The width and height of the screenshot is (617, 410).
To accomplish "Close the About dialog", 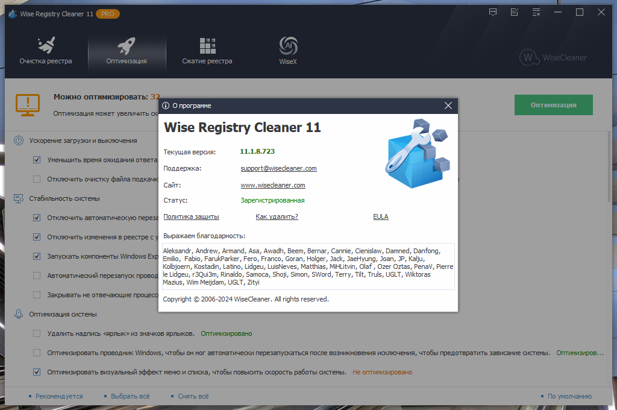I will point(448,106).
